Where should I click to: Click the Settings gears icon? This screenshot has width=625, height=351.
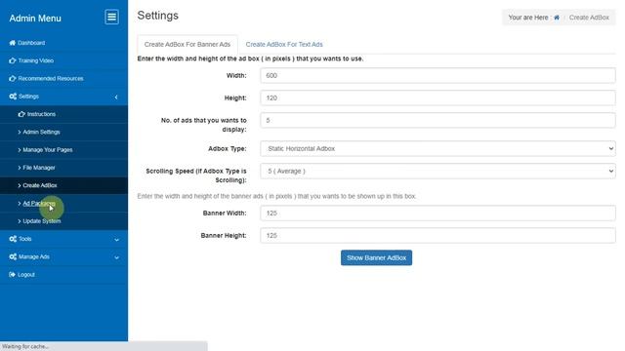(13, 97)
